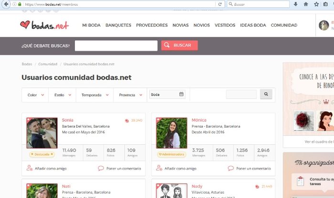The image size is (334, 198).
Task: Click the user name search field in the filter bar
Action: [x=241, y=94]
